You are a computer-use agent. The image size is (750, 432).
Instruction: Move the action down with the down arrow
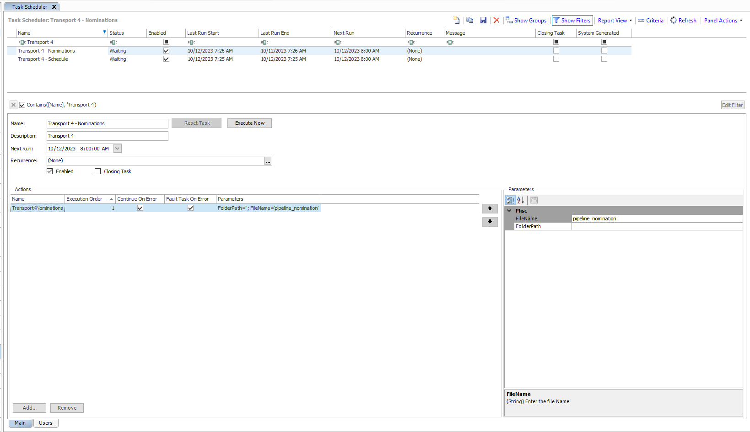click(490, 222)
